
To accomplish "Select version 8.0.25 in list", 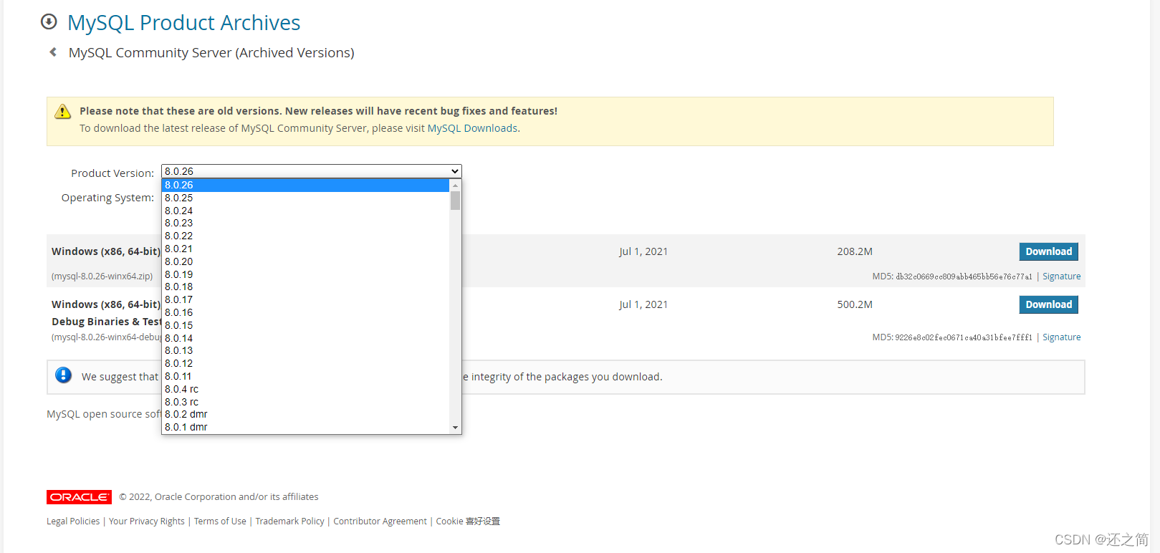I will (x=306, y=198).
